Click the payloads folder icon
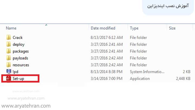This screenshot has width=195, height=110. point(9,58)
